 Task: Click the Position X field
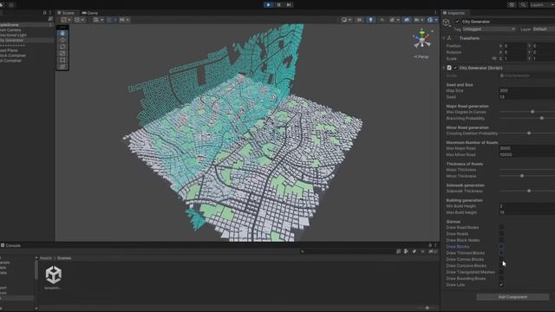coord(514,46)
